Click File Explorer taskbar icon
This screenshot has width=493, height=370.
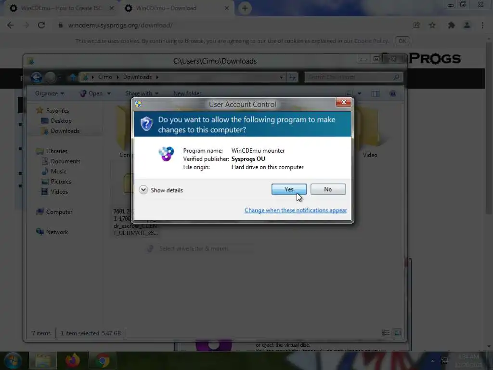[x=43, y=360]
